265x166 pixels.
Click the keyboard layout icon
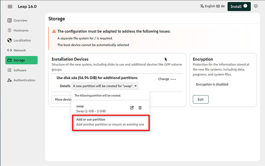[x=218, y=6]
